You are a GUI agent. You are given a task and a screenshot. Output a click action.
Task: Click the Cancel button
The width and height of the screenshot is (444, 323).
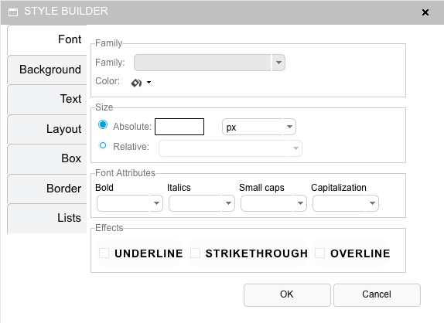click(377, 294)
